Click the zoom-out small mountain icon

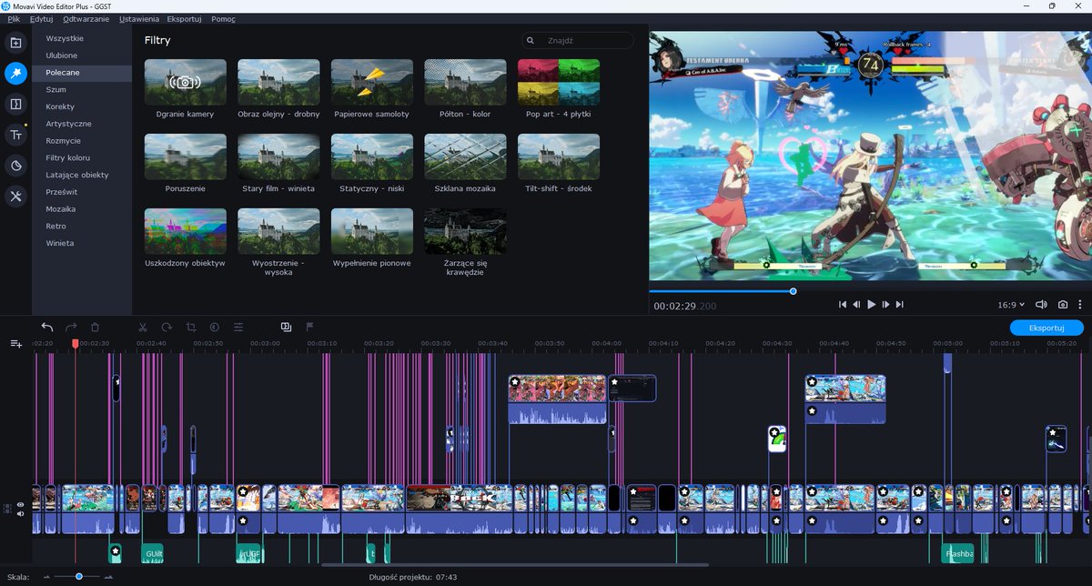tap(45, 577)
